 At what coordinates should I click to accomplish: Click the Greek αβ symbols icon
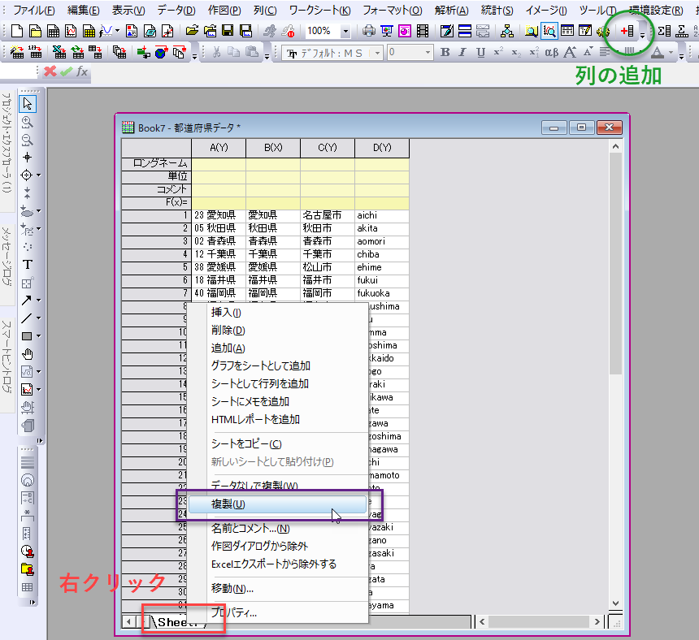click(551, 53)
